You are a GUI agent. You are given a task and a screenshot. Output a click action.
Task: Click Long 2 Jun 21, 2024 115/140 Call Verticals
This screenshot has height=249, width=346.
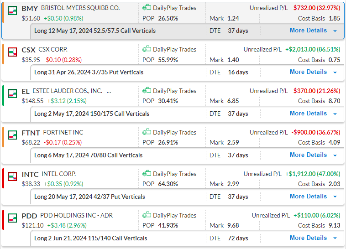(91, 238)
